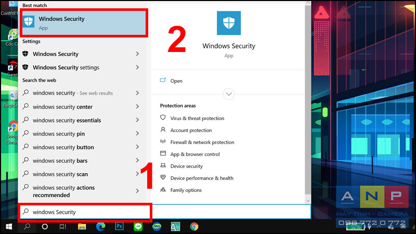The width and height of the screenshot is (416, 234).
Task: Click the battery 92% indicator in system tray
Action: pyautogui.click(x=356, y=227)
